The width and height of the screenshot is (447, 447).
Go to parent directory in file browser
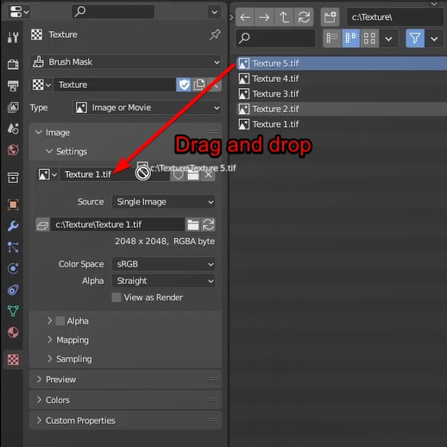click(284, 17)
